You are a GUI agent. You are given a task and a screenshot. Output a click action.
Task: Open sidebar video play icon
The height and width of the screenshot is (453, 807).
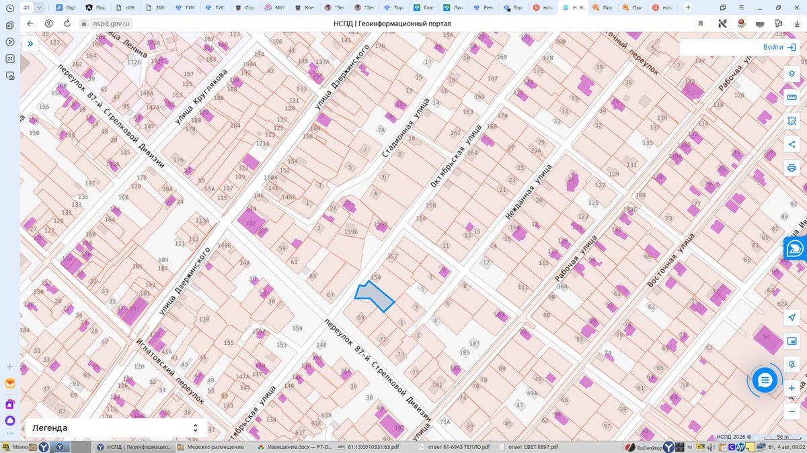tap(9, 42)
